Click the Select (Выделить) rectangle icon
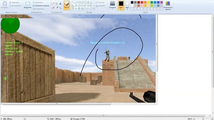The image size is (214, 120). (28, 4)
